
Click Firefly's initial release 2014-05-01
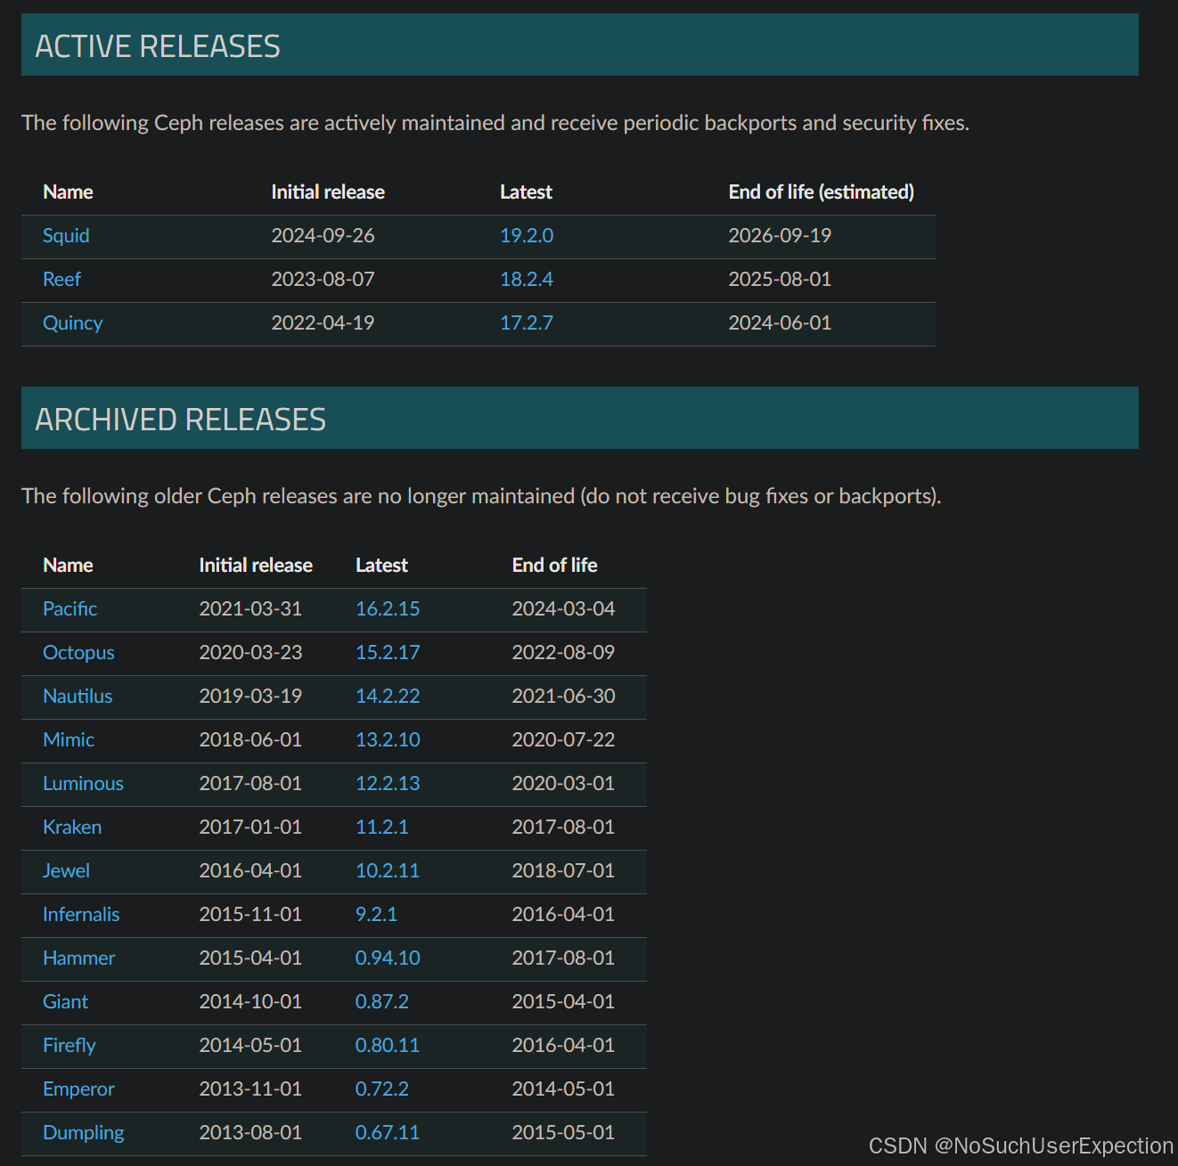(x=250, y=1046)
